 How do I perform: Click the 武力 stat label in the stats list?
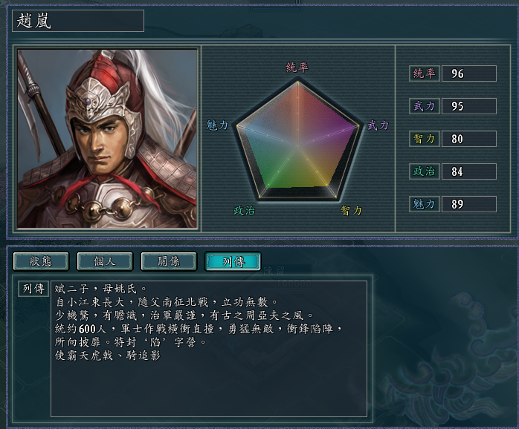tap(424, 106)
